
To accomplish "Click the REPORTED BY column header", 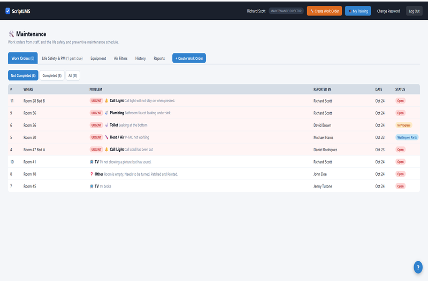I will pos(322,89).
